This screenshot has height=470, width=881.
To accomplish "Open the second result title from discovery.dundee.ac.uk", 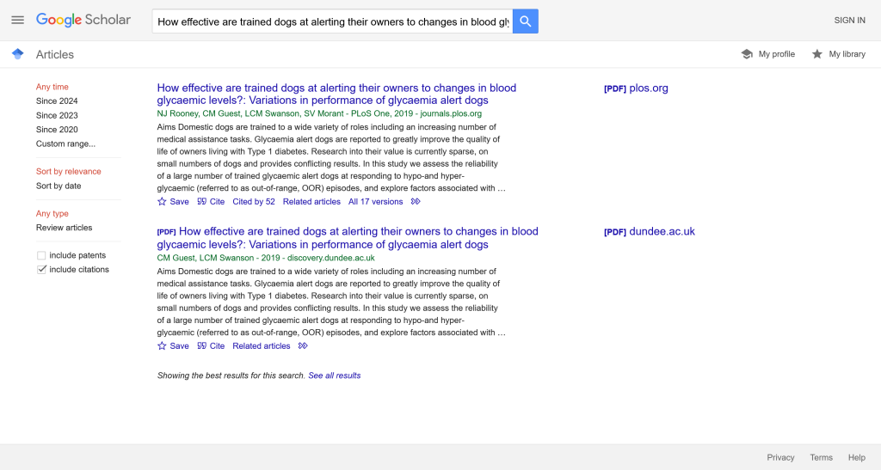I will [348, 238].
